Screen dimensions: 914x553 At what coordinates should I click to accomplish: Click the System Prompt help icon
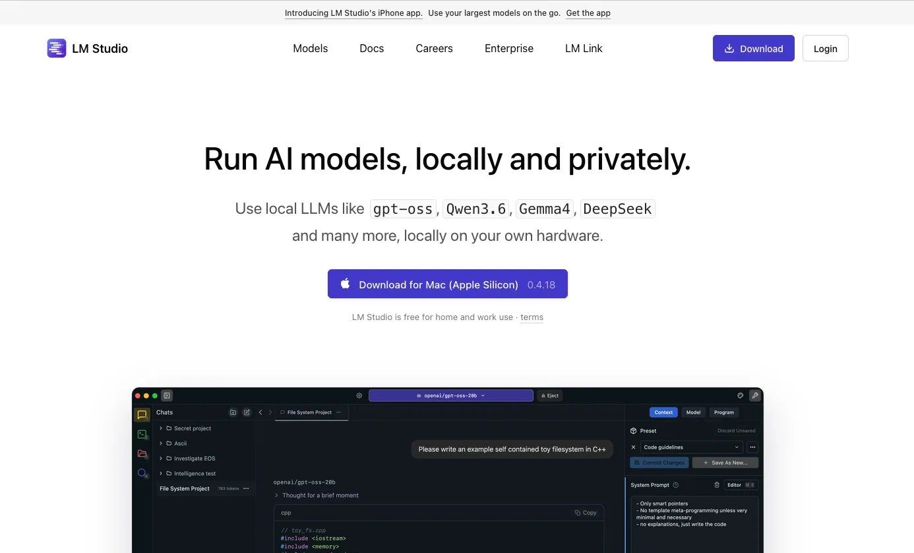point(676,485)
